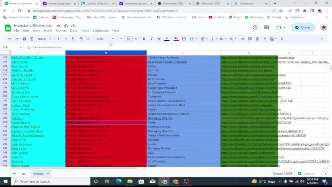Open the Data menu
The image size is (332, 187).
[x=74, y=31]
